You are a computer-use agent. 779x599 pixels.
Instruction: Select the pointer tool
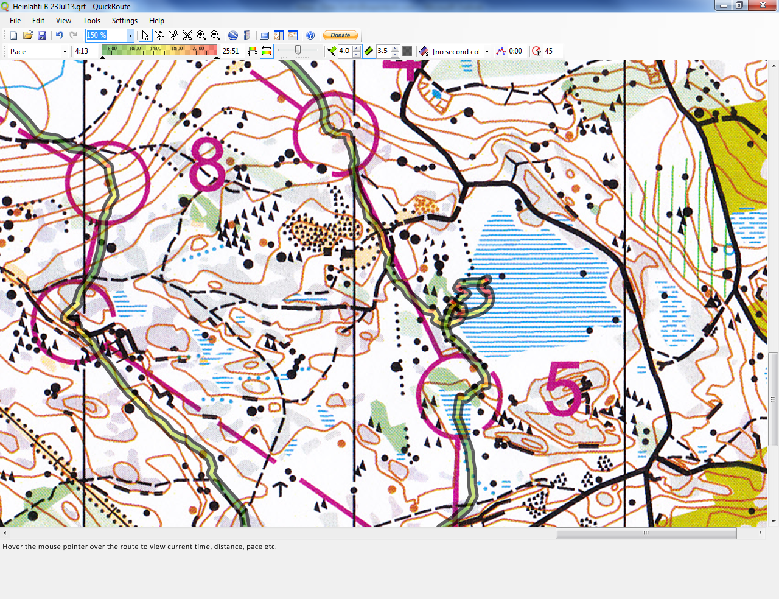[145, 35]
